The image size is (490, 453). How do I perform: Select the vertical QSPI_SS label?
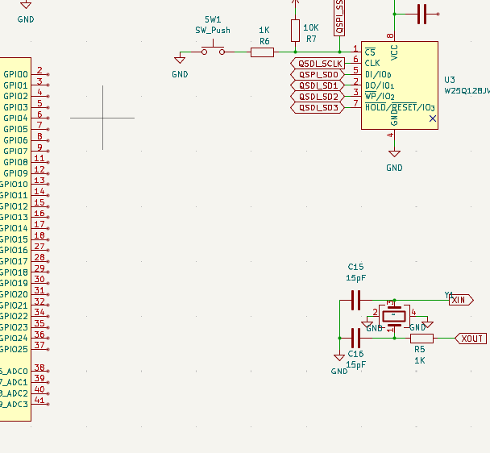point(339,16)
